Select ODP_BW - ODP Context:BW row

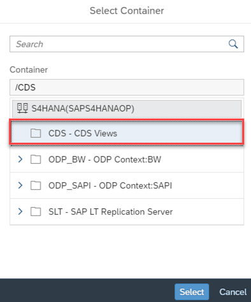tap(127, 159)
